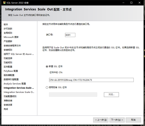Maximize the SQL Server setup window
The height and width of the screenshot is (126, 145).
(131, 3)
